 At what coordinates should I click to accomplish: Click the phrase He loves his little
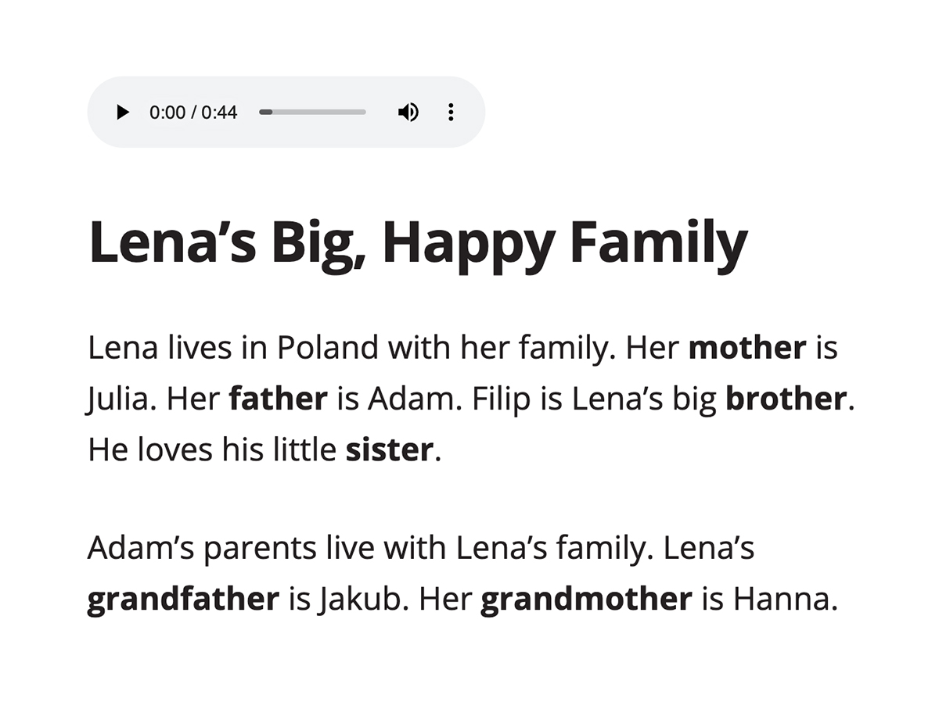click(212, 449)
